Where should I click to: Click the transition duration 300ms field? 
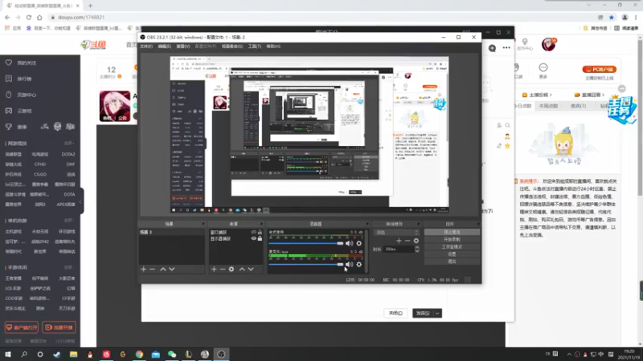[399, 249]
